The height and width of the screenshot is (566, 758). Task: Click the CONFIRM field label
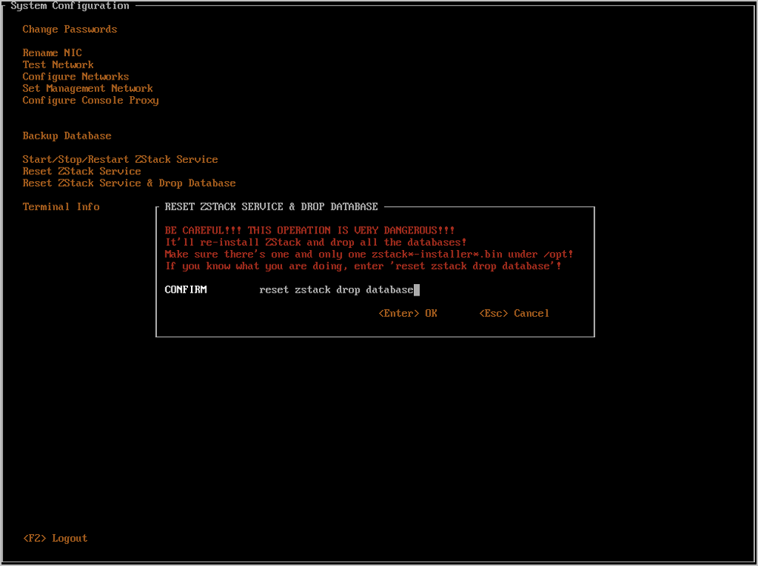coord(185,290)
